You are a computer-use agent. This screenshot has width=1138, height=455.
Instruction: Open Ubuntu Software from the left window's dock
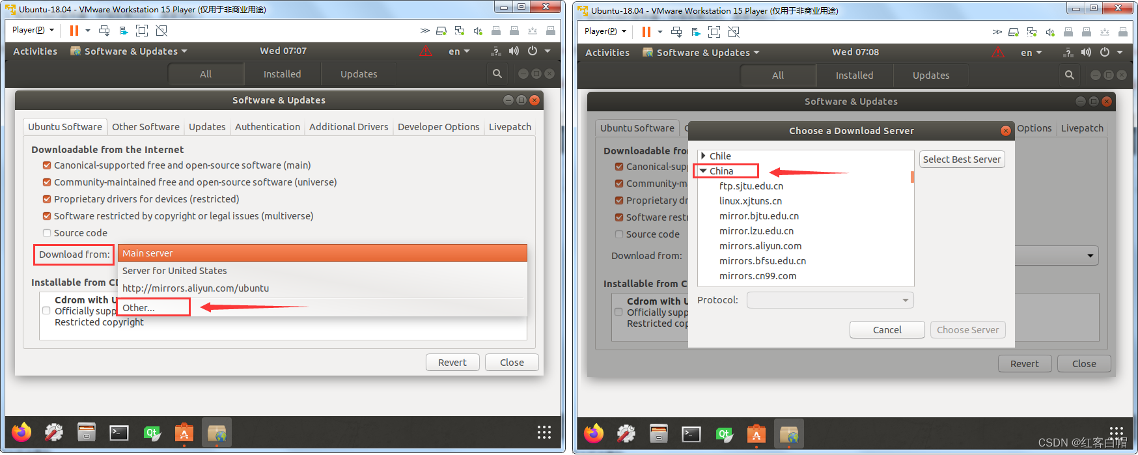click(x=184, y=433)
